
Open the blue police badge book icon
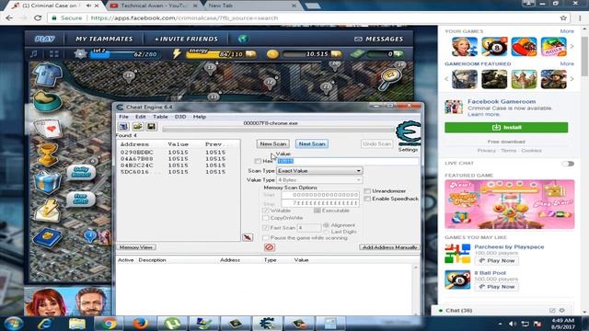(47, 237)
